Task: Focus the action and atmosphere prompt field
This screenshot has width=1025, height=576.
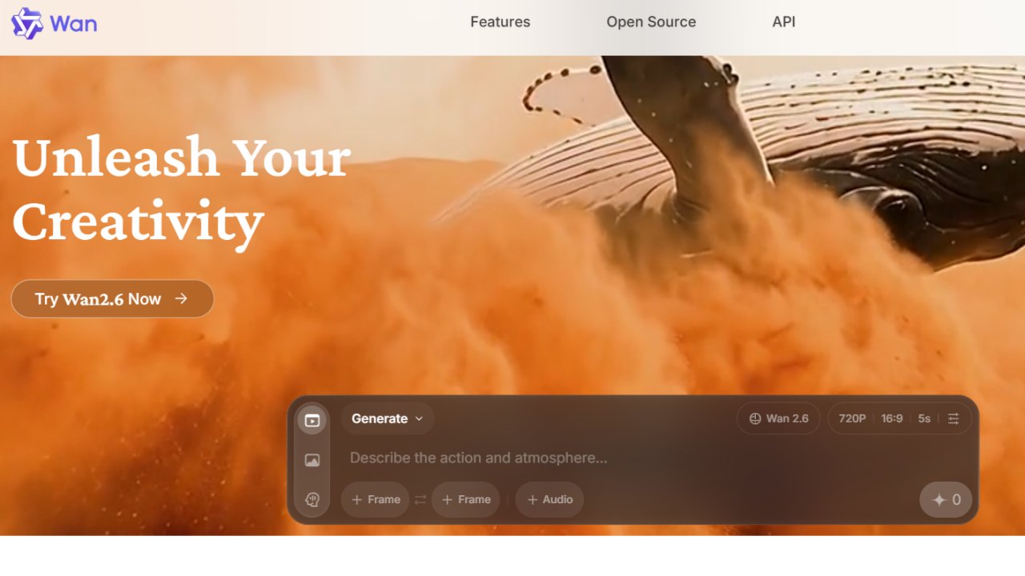Action: click(633, 458)
